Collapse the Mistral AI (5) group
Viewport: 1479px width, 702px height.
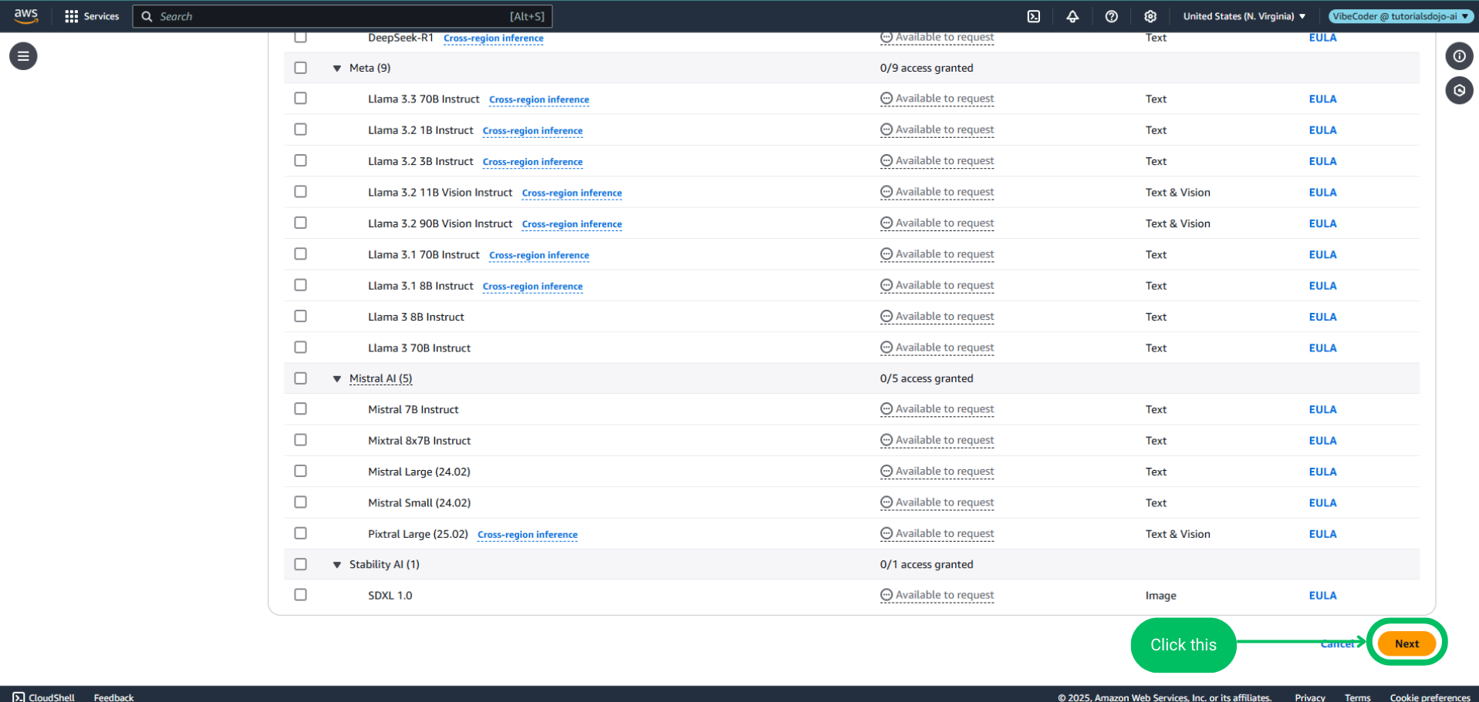337,379
